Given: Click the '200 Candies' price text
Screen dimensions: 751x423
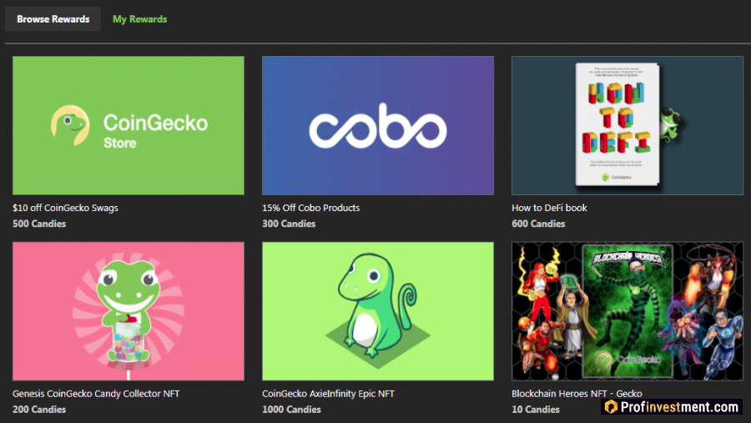Looking at the screenshot, I should [39, 410].
